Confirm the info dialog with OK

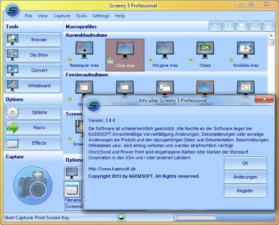[245, 163]
